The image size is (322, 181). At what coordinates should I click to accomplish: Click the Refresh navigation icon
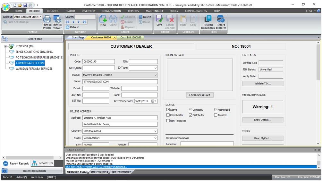72,27
